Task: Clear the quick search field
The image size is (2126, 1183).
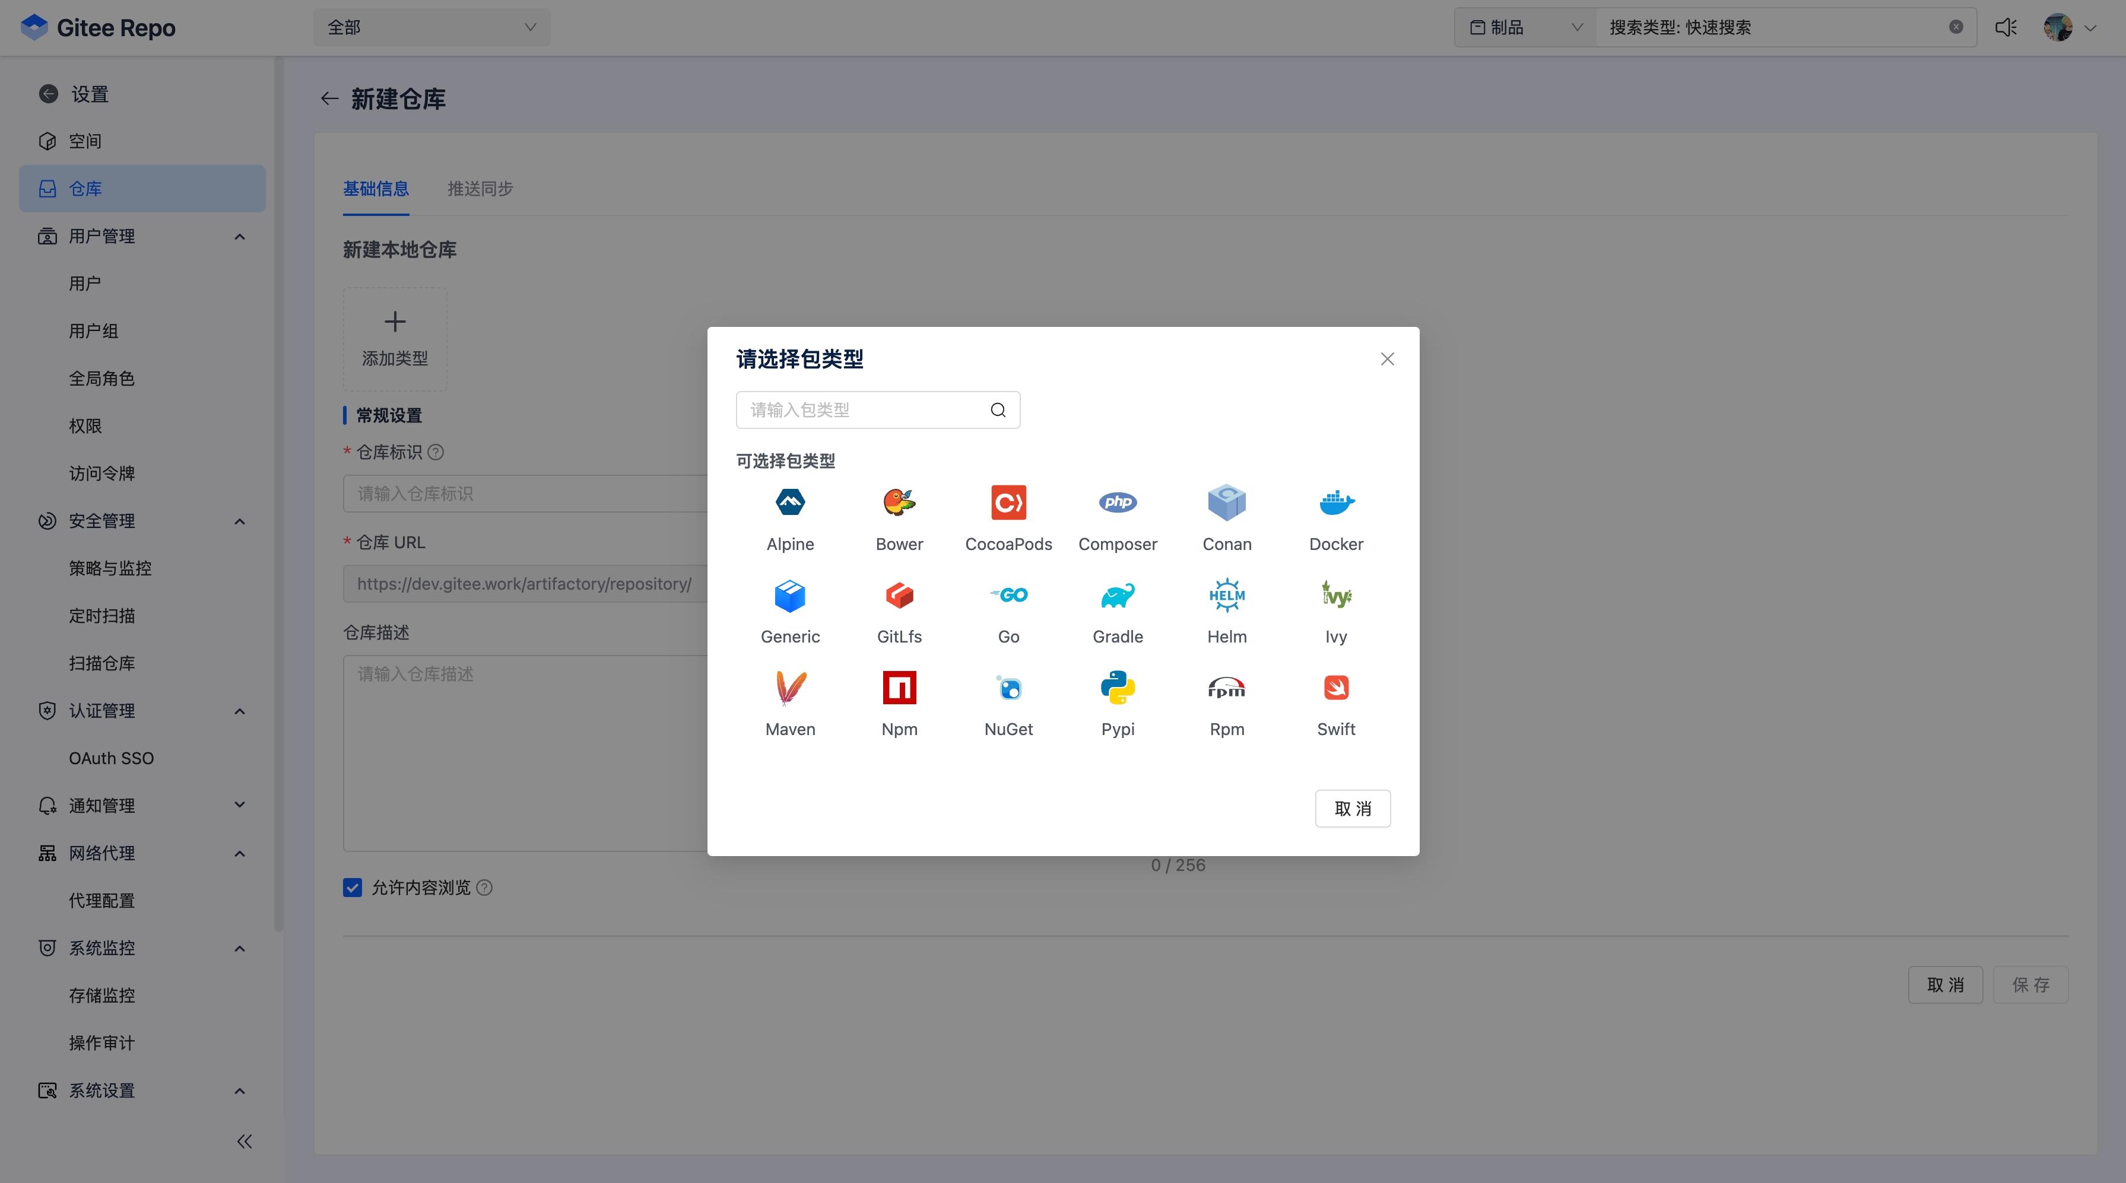Action: [x=1956, y=27]
